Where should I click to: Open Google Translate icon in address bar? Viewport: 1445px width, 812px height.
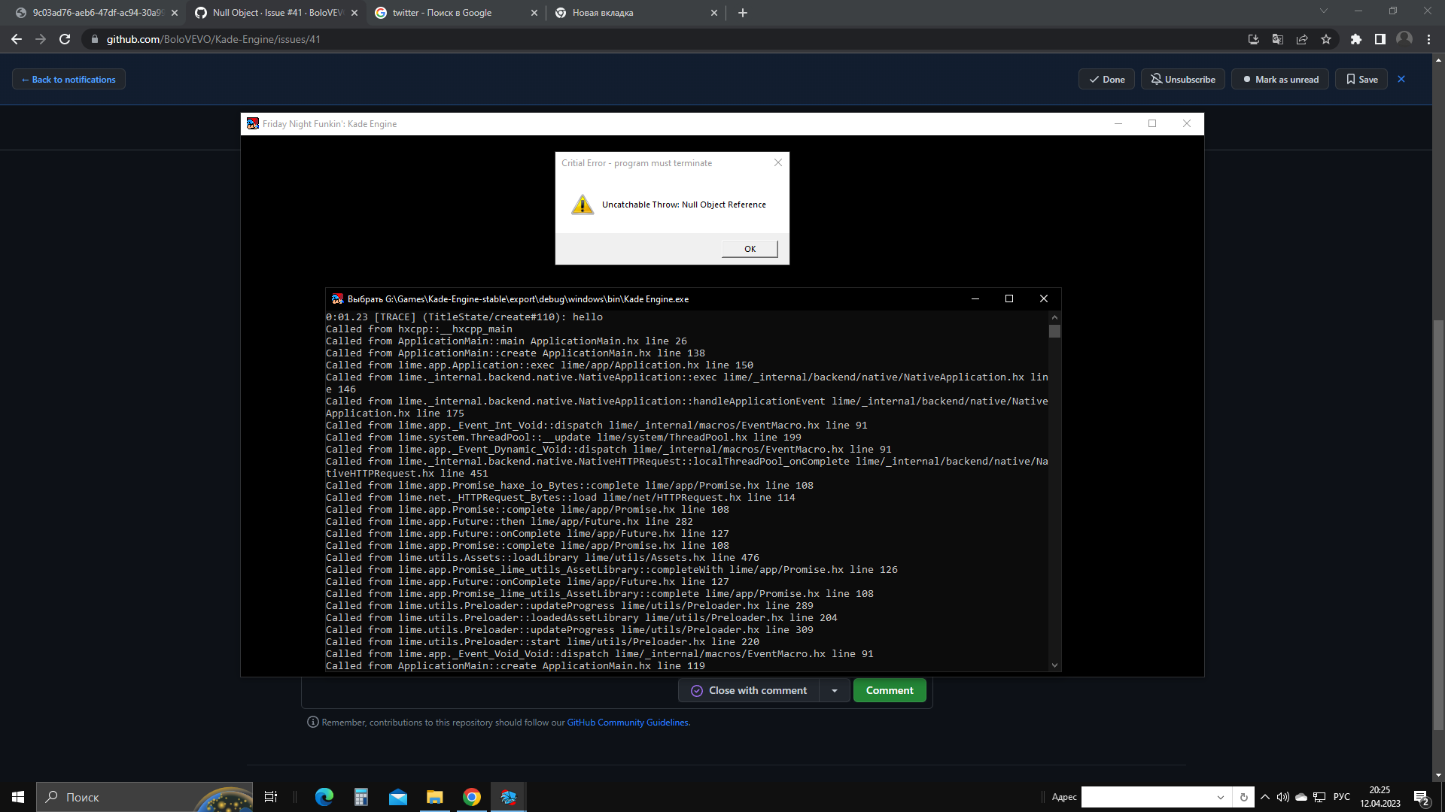(x=1277, y=39)
